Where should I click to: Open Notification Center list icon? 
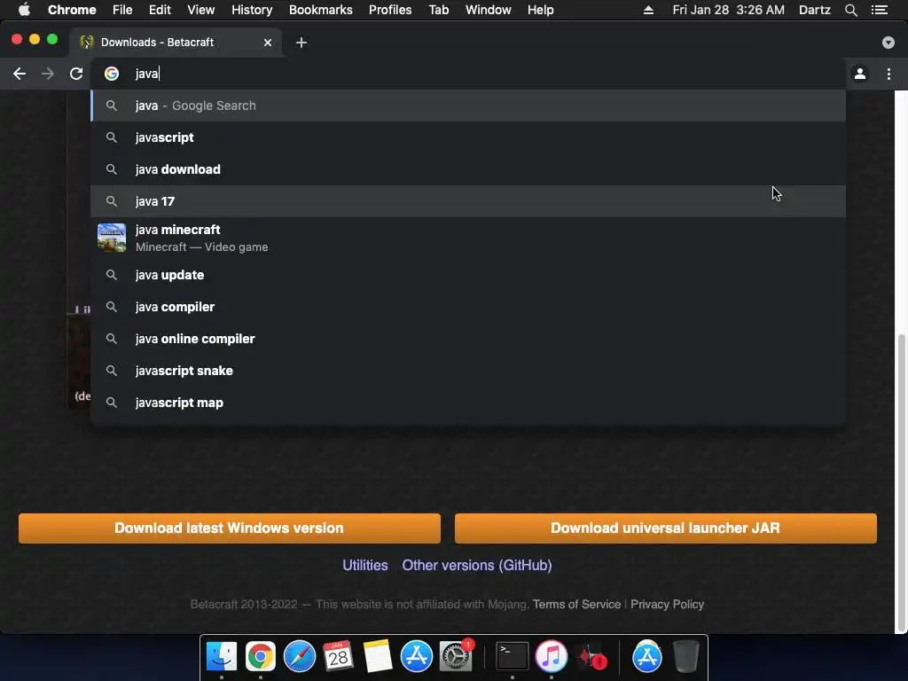880,10
